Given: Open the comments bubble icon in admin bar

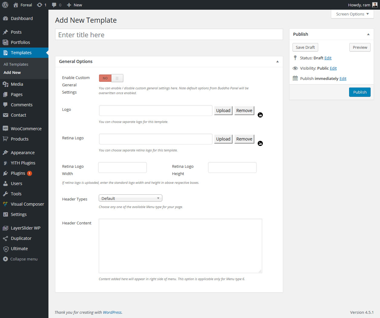Looking at the screenshot, I should pos(54,5).
